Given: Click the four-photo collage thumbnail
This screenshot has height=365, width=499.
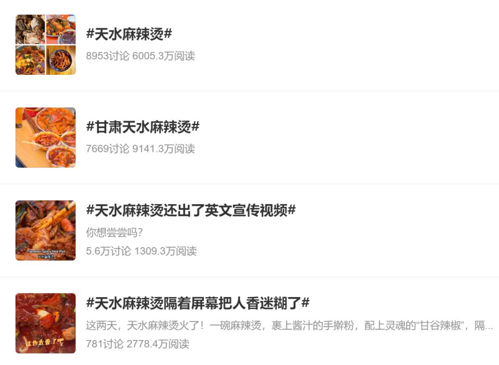Looking at the screenshot, I should 45,44.
